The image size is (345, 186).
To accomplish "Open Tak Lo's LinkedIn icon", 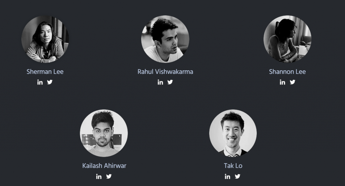I will click(227, 176).
